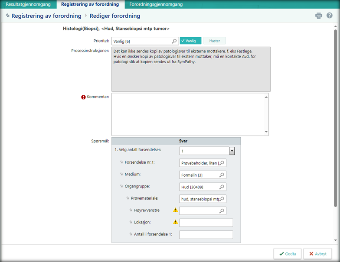Open lookup for Prøvemateriale field
Screen dimensions: 340x262
point(222,199)
